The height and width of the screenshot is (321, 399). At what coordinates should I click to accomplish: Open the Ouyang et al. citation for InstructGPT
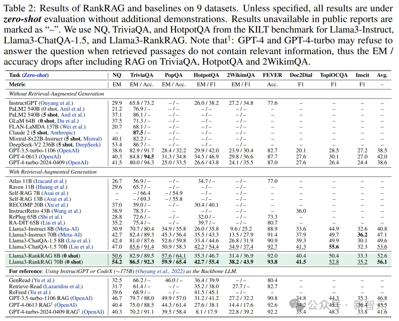point(56,103)
